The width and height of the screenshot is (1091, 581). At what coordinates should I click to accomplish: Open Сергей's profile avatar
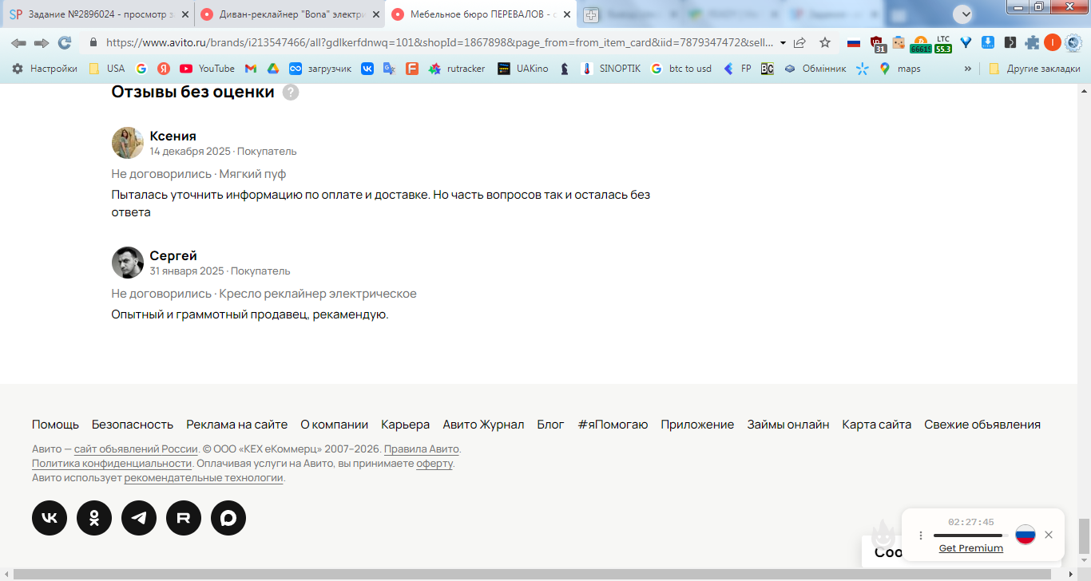[127, 263]
